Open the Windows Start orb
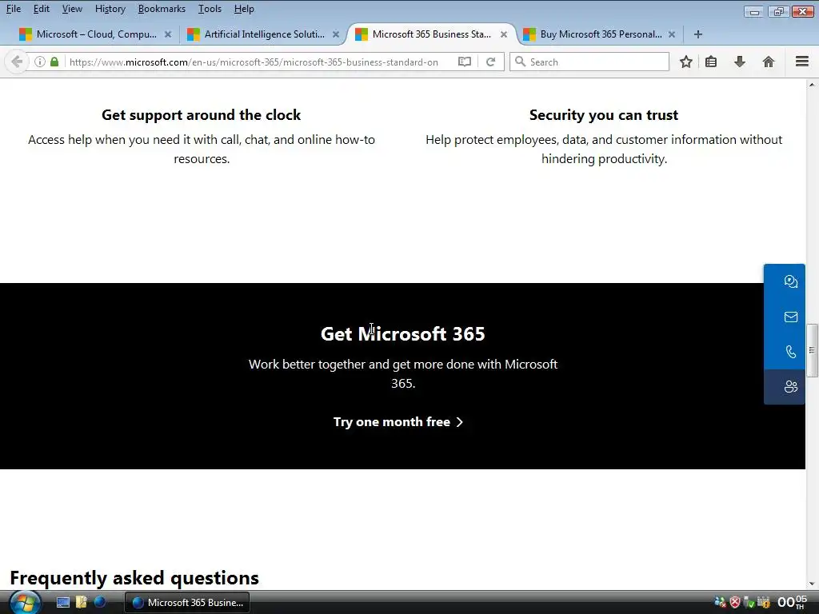This screenshot has height=614, width=819. click(25, 603)
